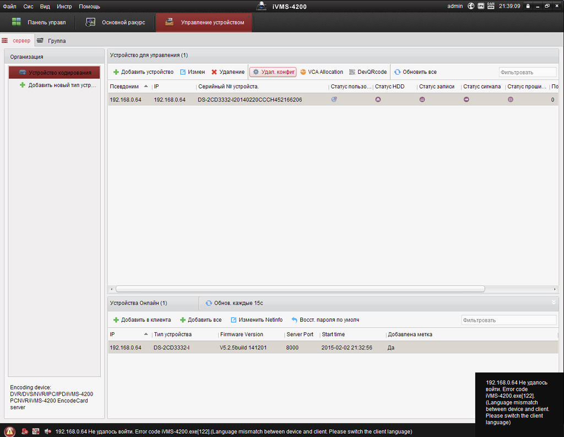Click the red alarm light icon in status bar

click(24, 431)
